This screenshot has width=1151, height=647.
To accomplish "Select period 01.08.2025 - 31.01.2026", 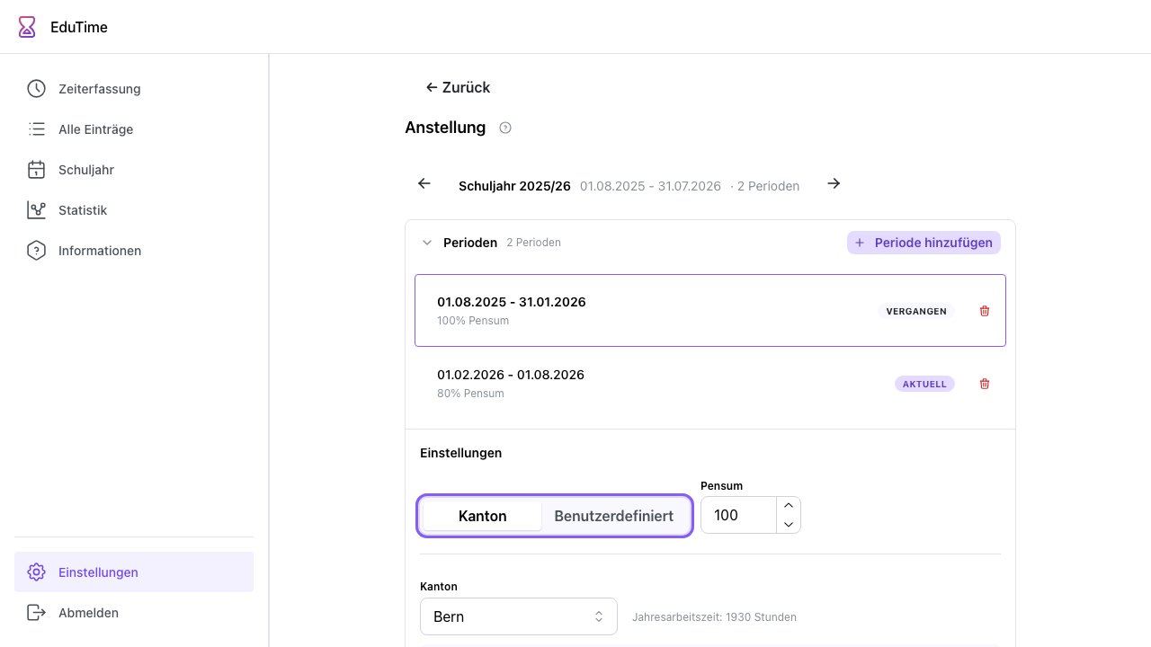I will point(710,310).
